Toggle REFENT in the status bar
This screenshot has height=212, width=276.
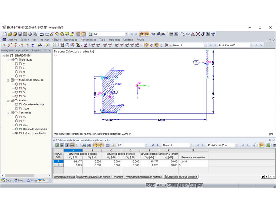(184, 186)
